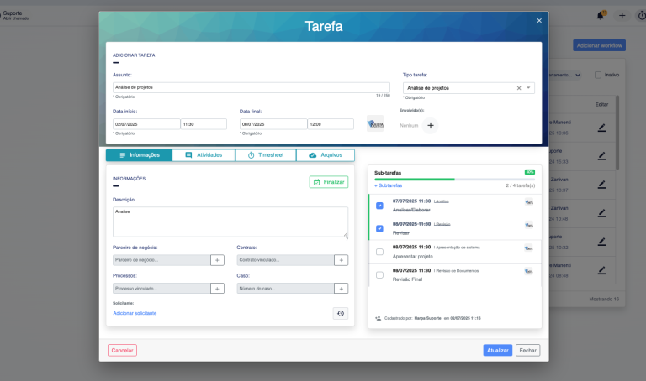Click the Descrição text area
This screenshot has height=381, width=646.
pos(230,222)
